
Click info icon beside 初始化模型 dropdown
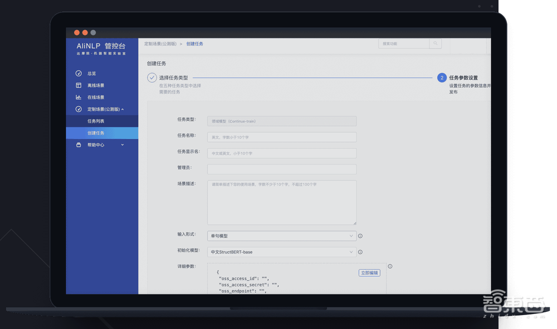(360, 252)
